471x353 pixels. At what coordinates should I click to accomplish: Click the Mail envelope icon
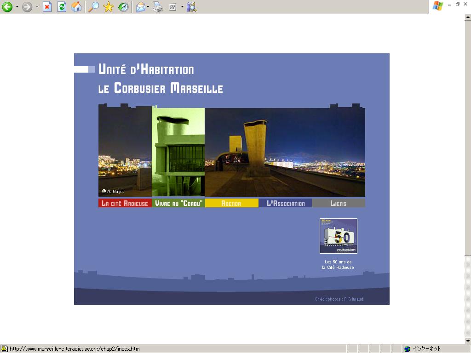click(x=141, y=6)
